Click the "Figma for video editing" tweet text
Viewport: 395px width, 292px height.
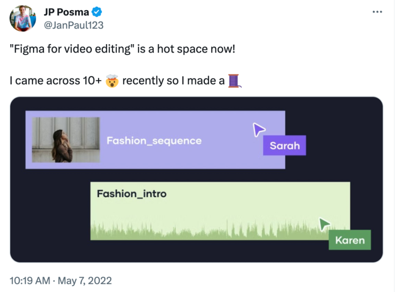[x=122, y=50]
